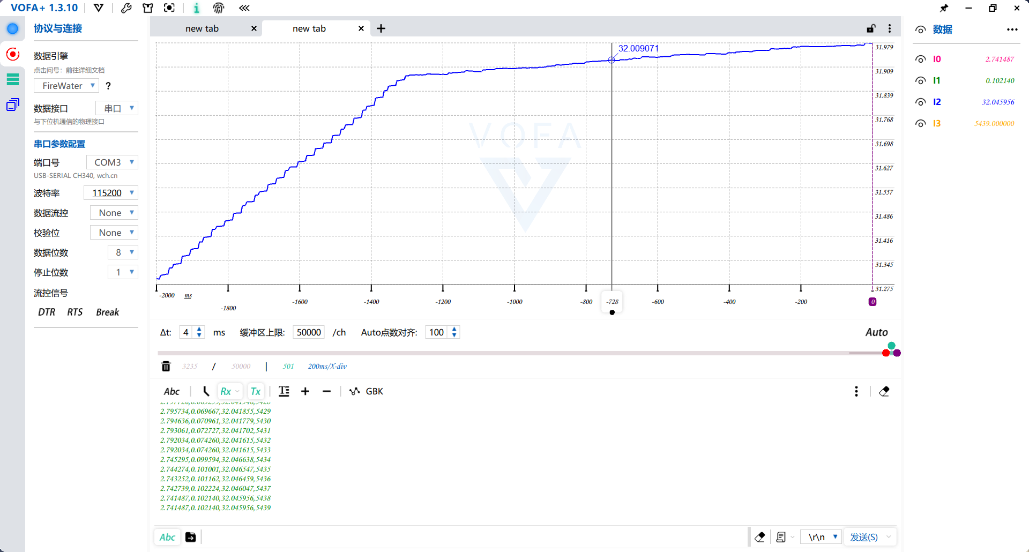Click the line break bracket icon

(206, 391)
